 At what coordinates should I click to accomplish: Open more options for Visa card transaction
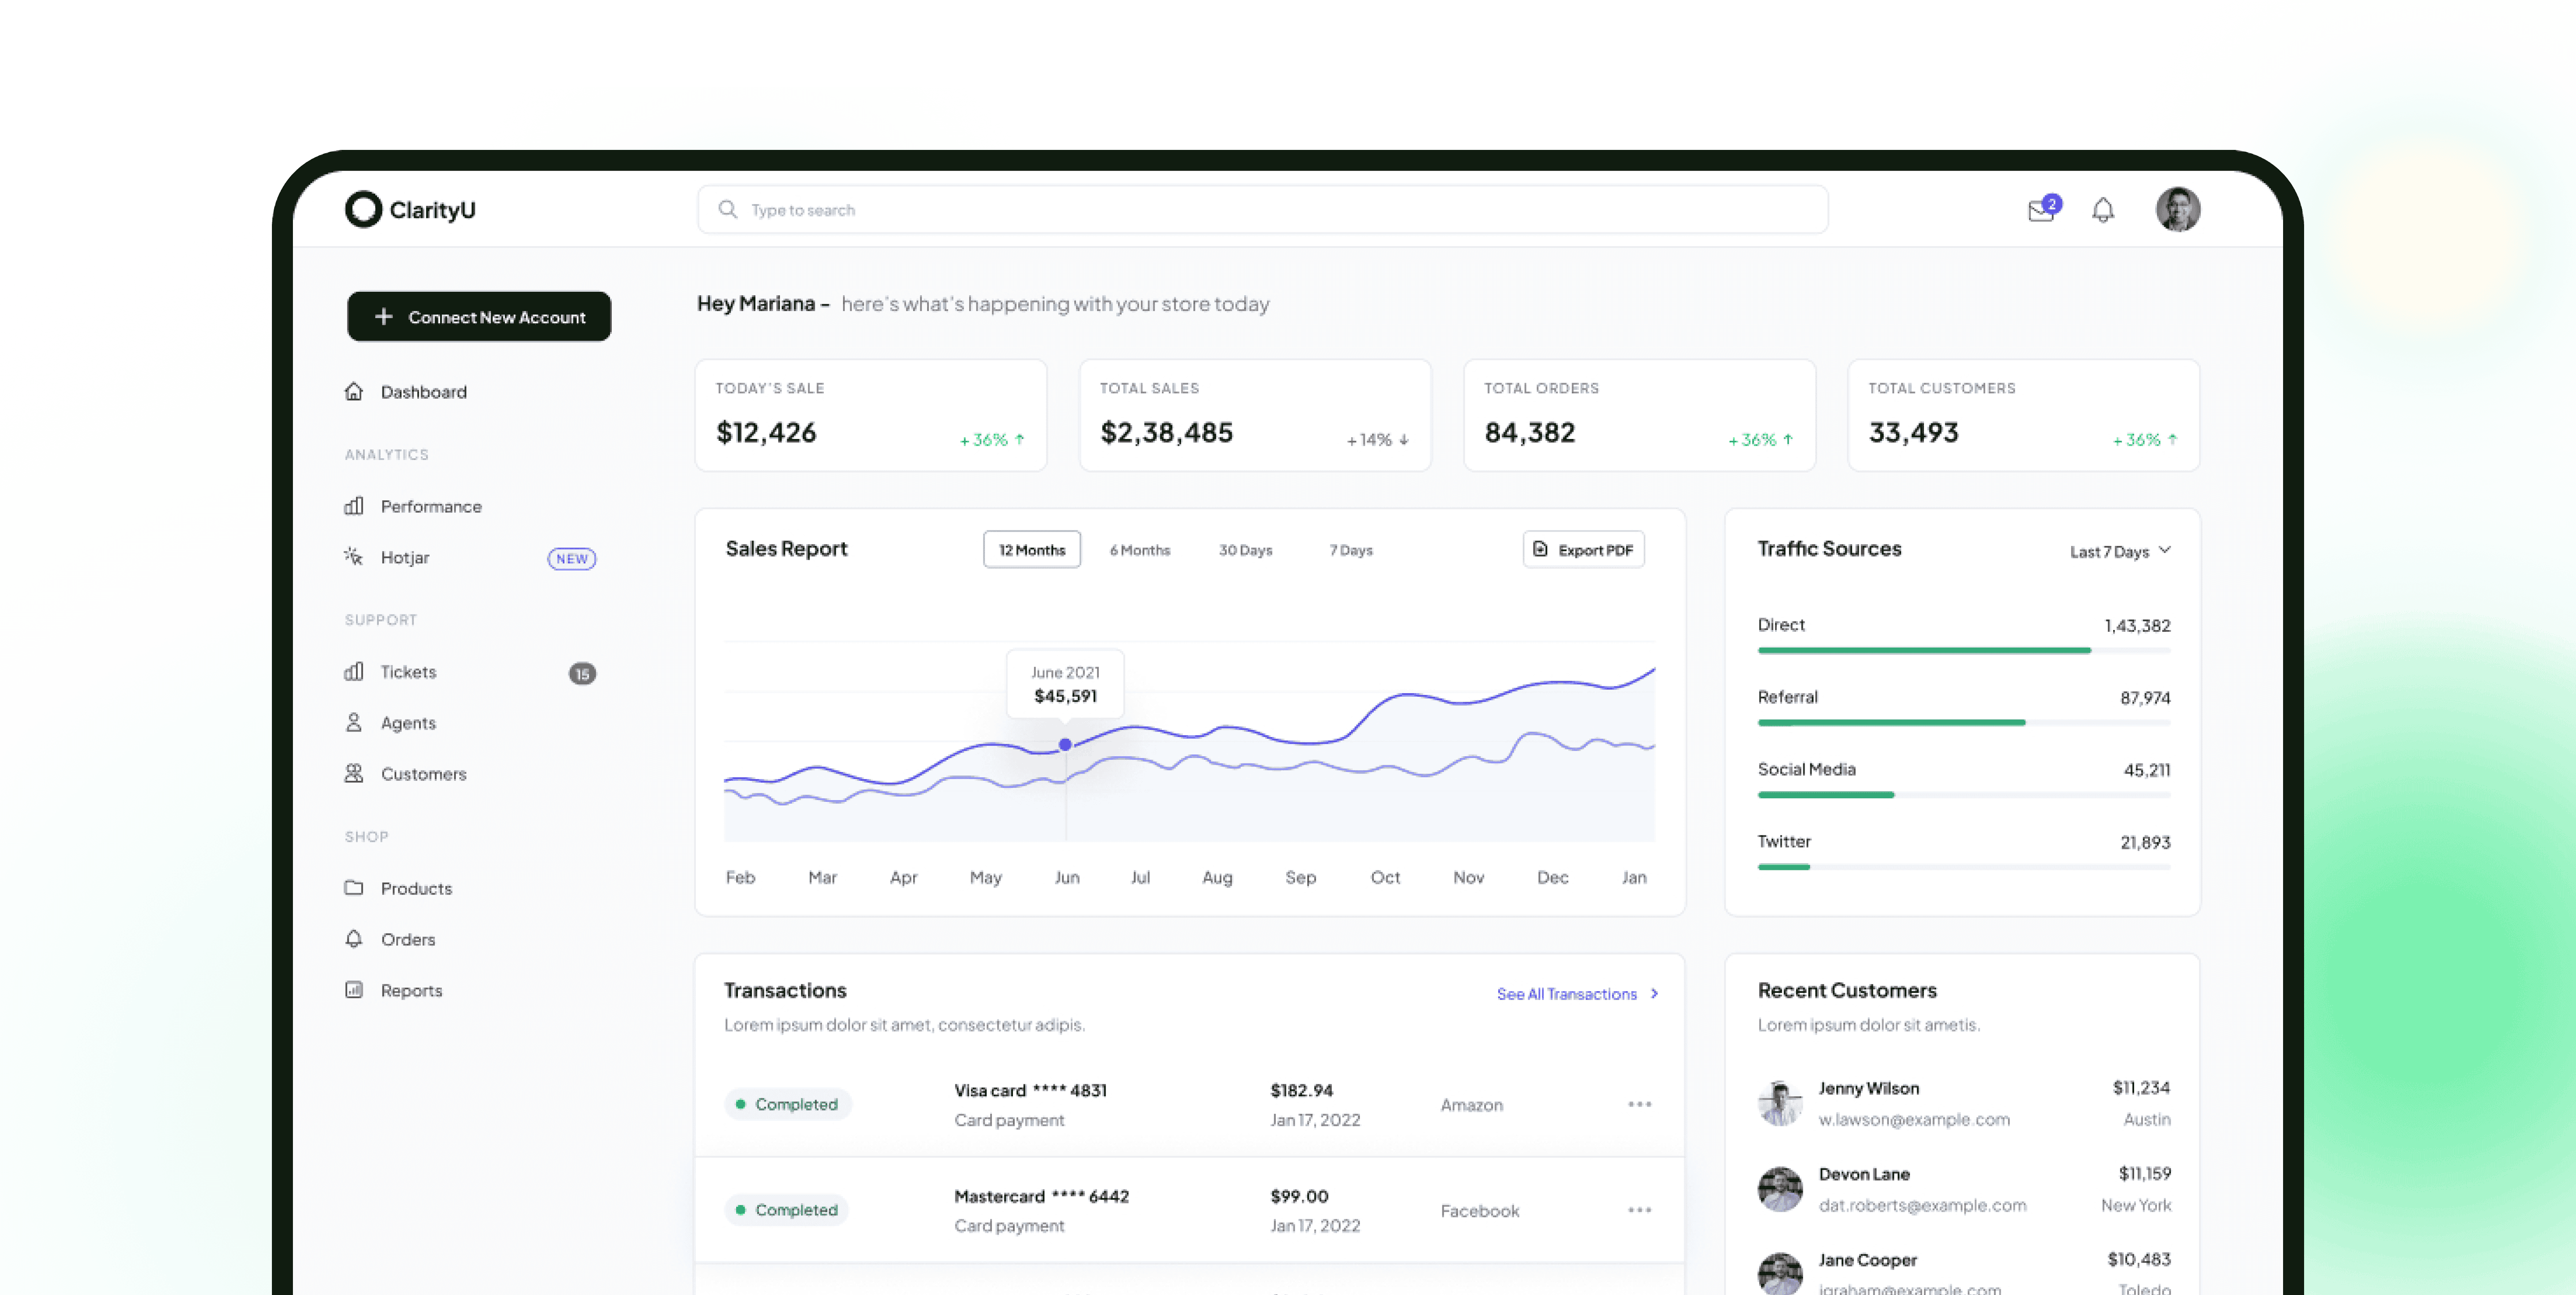click(x=1639, y=1104)
